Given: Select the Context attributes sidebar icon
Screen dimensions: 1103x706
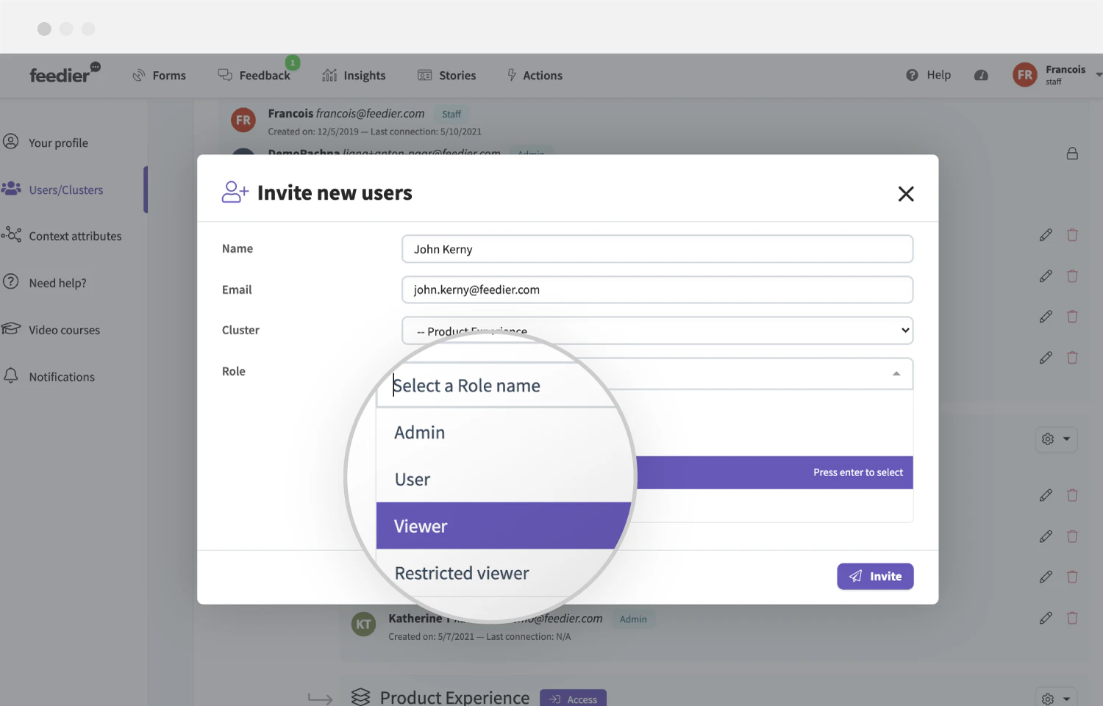Looking at the screenshot, I should pos(11,235).
